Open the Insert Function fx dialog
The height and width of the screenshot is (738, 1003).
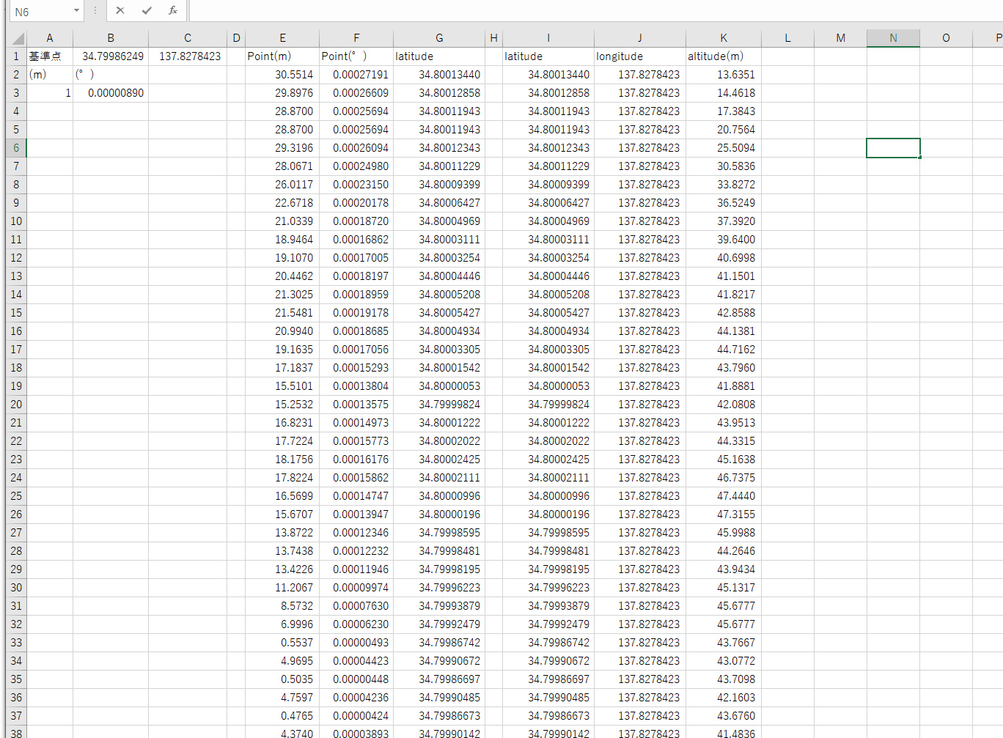(x=173, y=11)
